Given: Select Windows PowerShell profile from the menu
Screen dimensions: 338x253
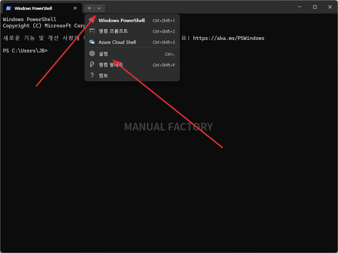Looking at the screenshot, I should (132, 20).
